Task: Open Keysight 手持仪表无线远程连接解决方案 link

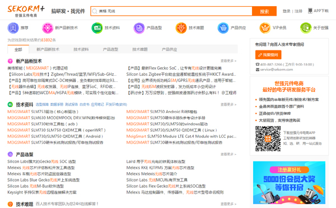Action: coord(42,192)
